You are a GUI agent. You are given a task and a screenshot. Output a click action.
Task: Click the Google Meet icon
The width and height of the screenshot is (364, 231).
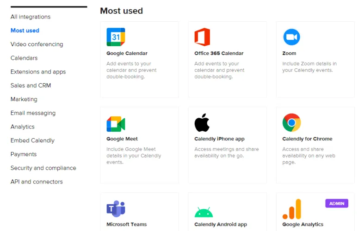(116, 123)
